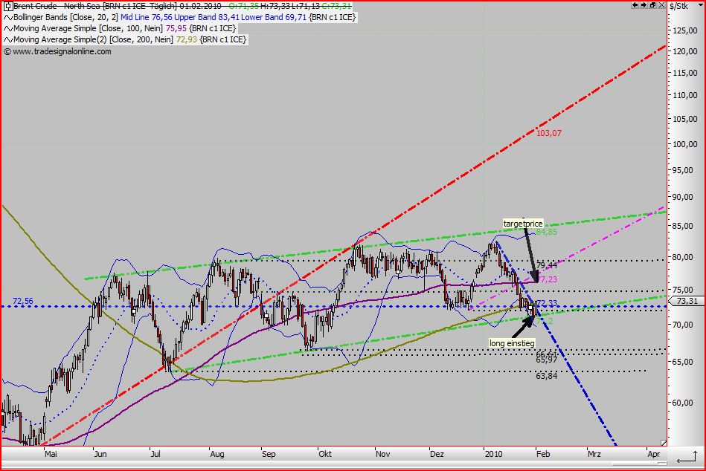Click the Moving Average Simple 100 curve icon
Viewport: 706px width, 471px height.
point(8,28)
